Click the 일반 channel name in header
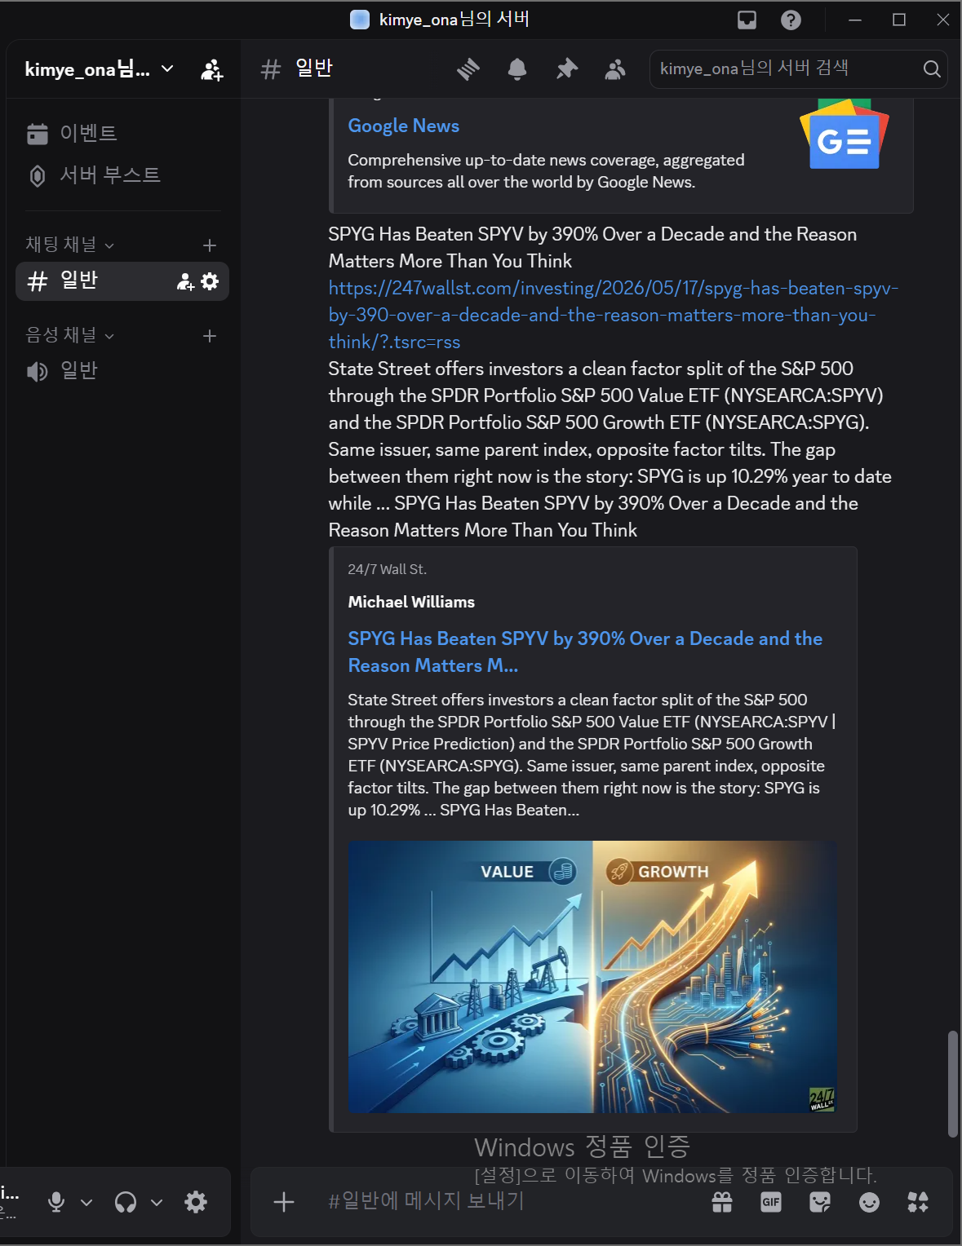Image resolution: width=962 pixels, height=1246 pixels. tap(314, 68)
